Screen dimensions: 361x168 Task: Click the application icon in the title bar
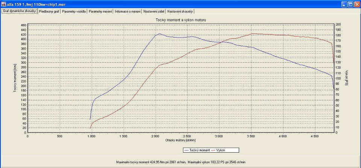tap(3, 4)
